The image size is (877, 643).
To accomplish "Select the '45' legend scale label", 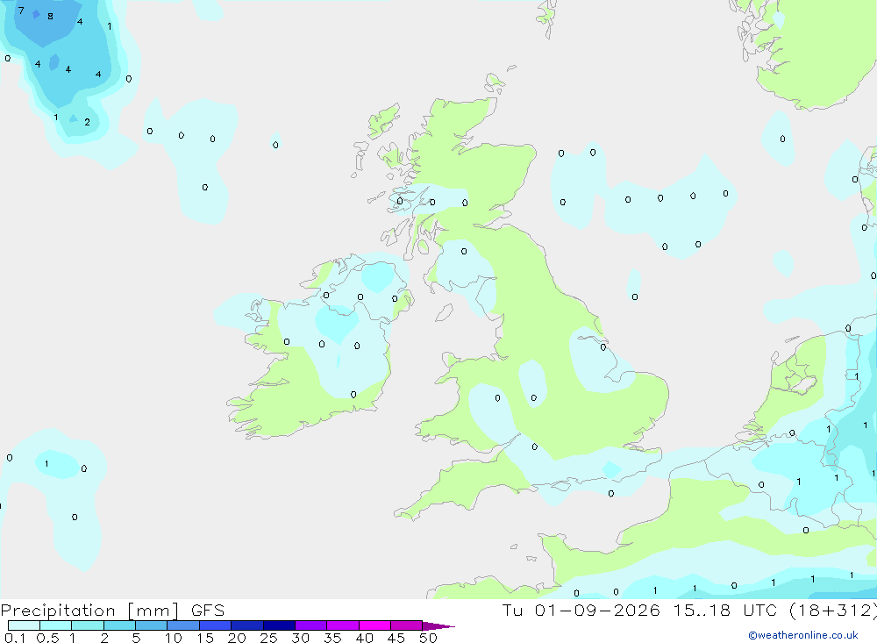I will point(396,638).
